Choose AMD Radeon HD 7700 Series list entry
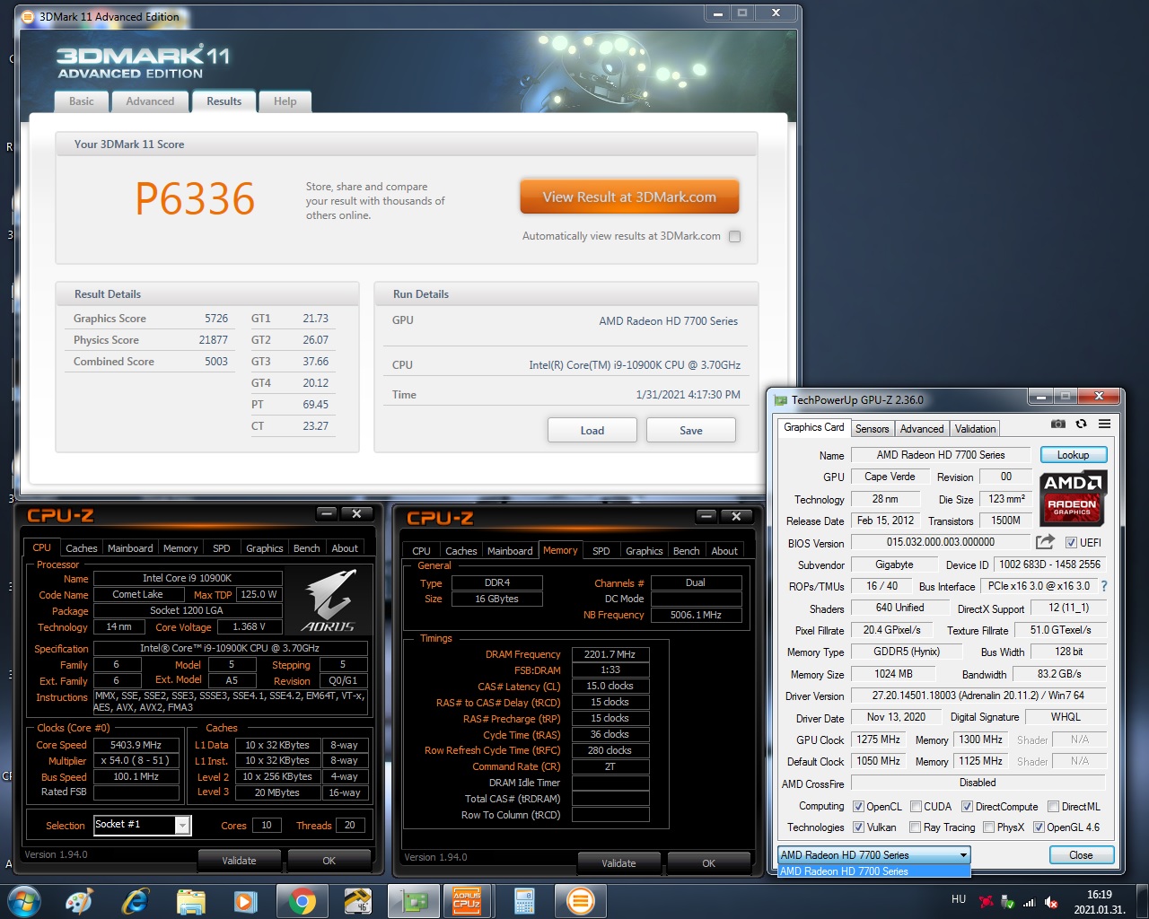 tap(873, 871)
